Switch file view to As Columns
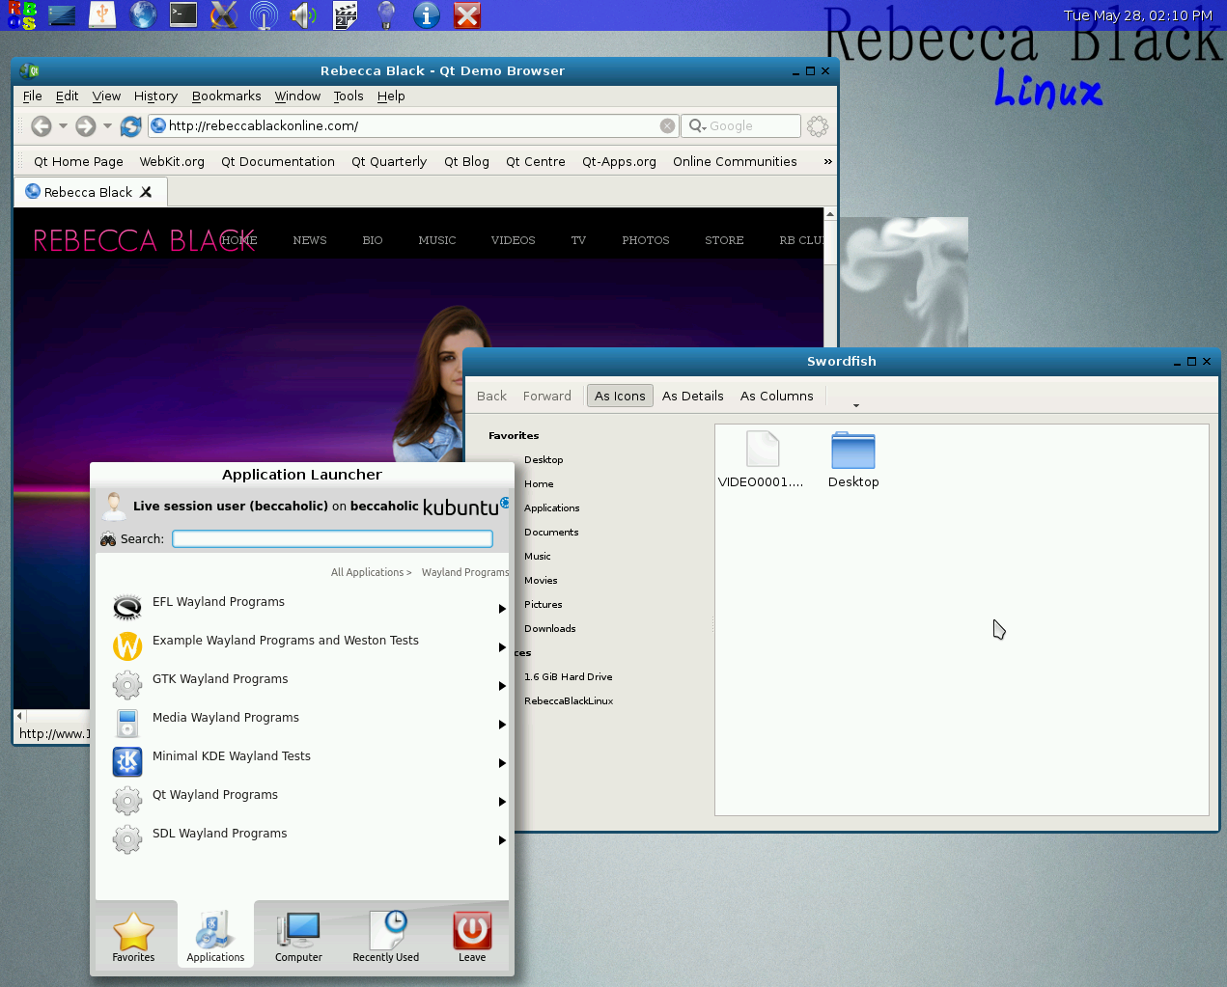The height and width of the screenshot is (987, 1227). [776, 396]
